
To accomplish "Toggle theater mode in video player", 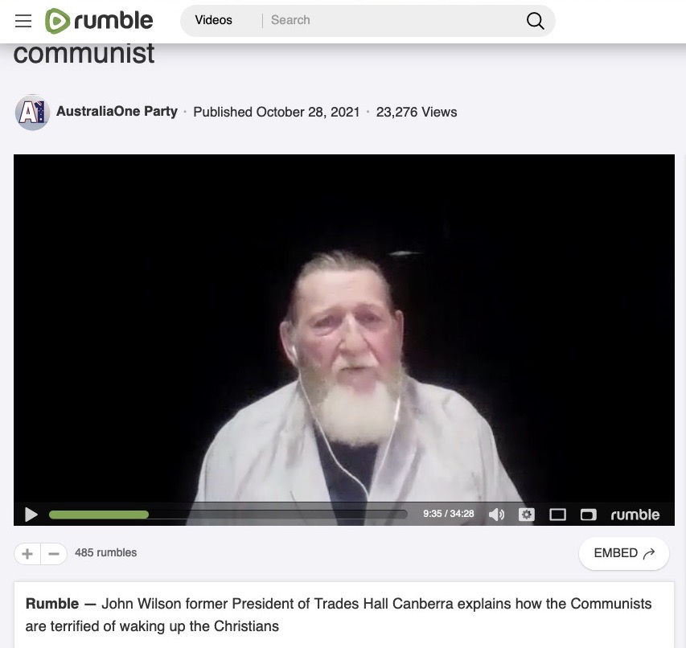I will (557, 515).
